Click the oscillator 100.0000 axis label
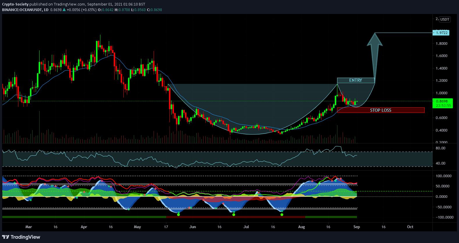This screenshot has width=459, height=243. [444, 176]
